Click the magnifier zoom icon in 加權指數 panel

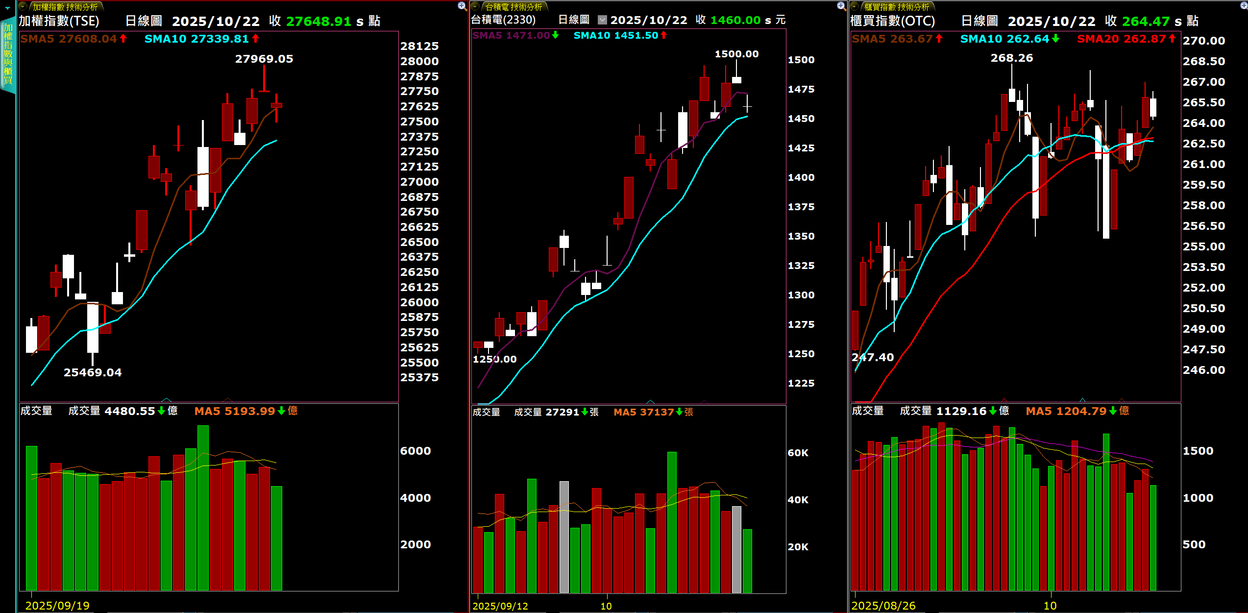462,6
